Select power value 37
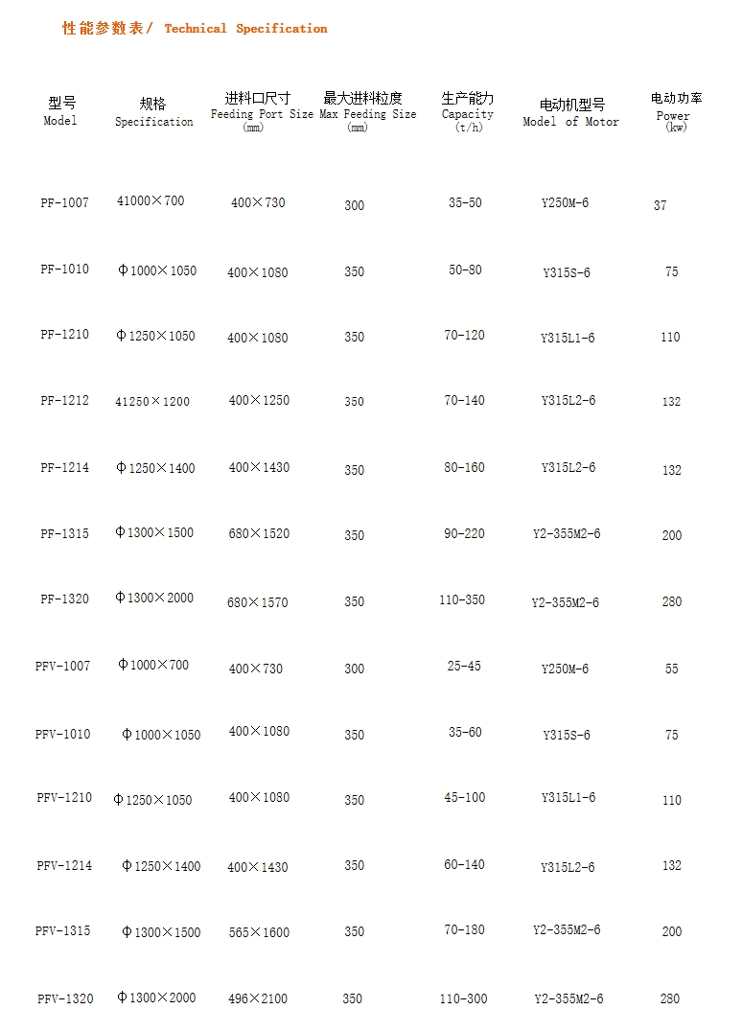 660,205
